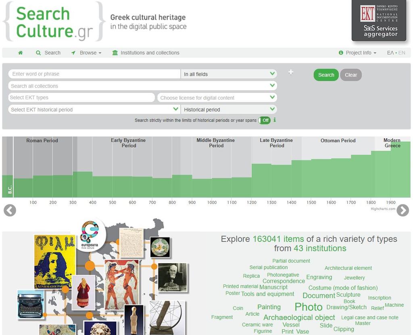Switch language to EN

[x=402, y=53]
